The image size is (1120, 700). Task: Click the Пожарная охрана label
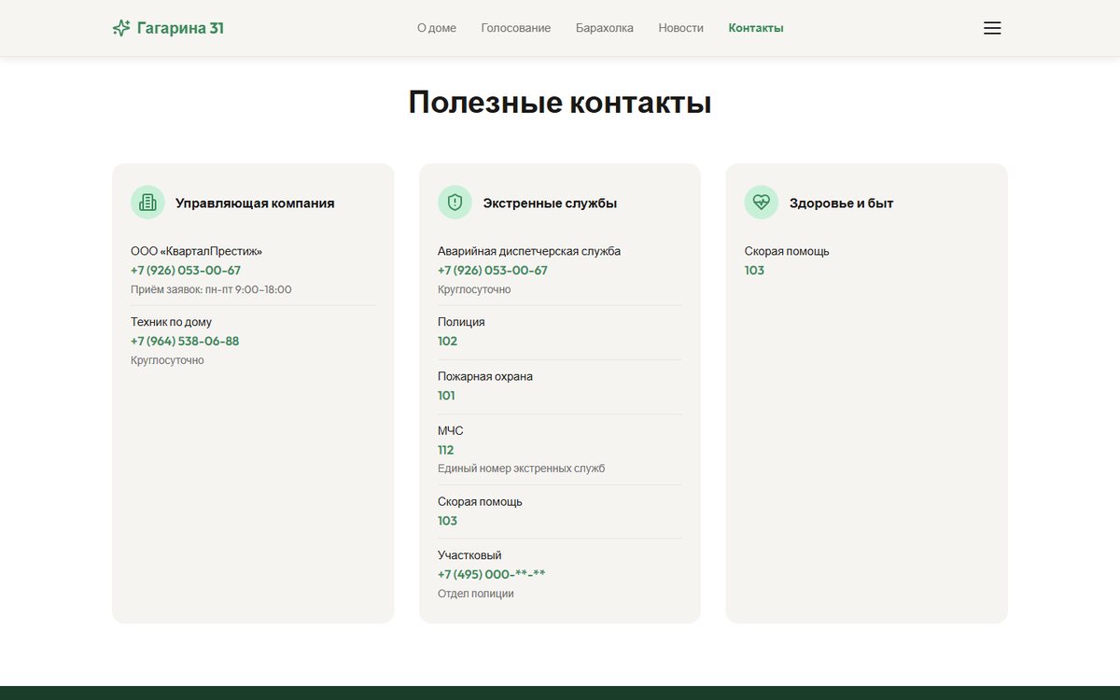[x=485, y=376]
